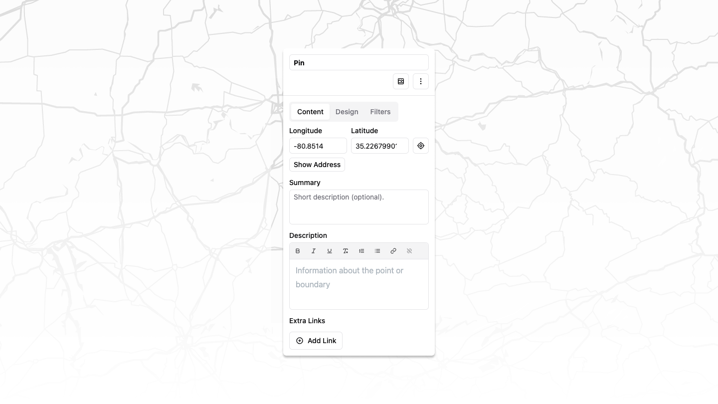Click into the Longitude input field

point(318,146)
